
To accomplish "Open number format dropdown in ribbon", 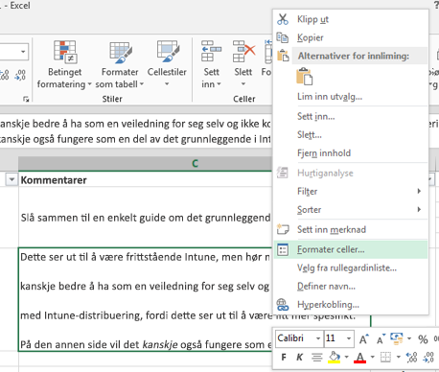I will 23,52.
